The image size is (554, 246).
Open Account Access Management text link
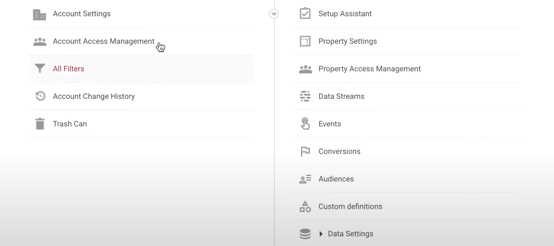coord(103,41)
